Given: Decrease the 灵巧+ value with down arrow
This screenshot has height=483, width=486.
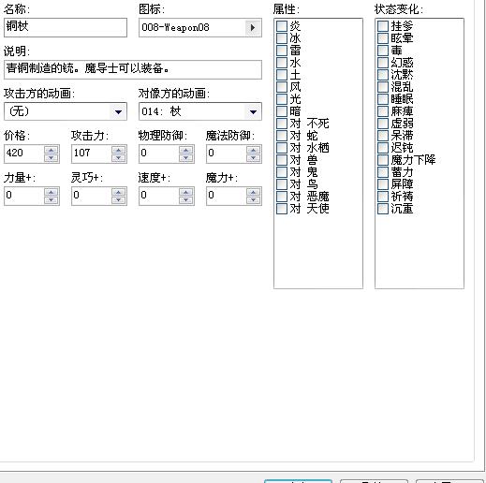Looking at the screenshot, I should point(119,200).
